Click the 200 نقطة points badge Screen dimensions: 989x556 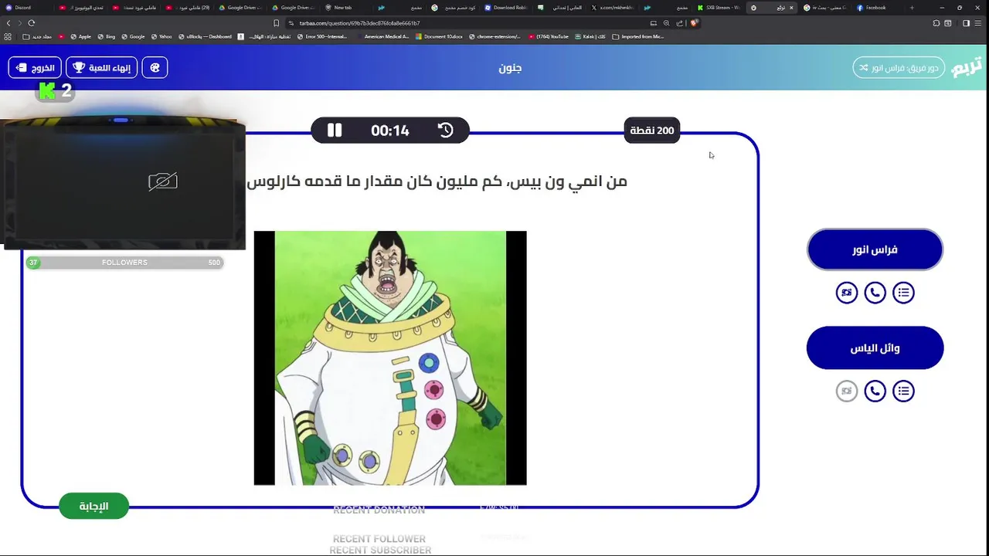click(652, 131)
